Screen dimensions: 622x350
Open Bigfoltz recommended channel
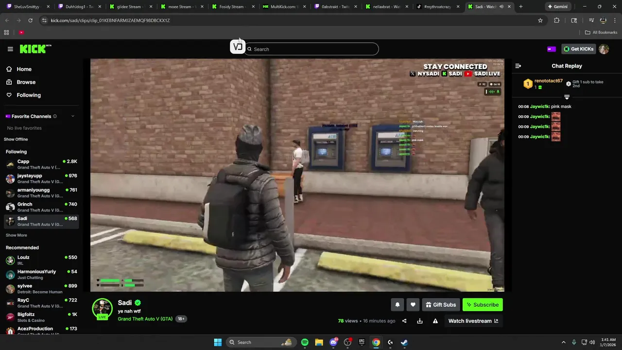tap(41, 317)
